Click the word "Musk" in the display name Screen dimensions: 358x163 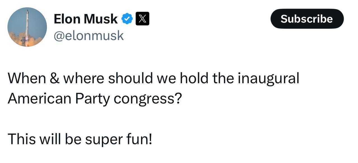tap(101, 19)
